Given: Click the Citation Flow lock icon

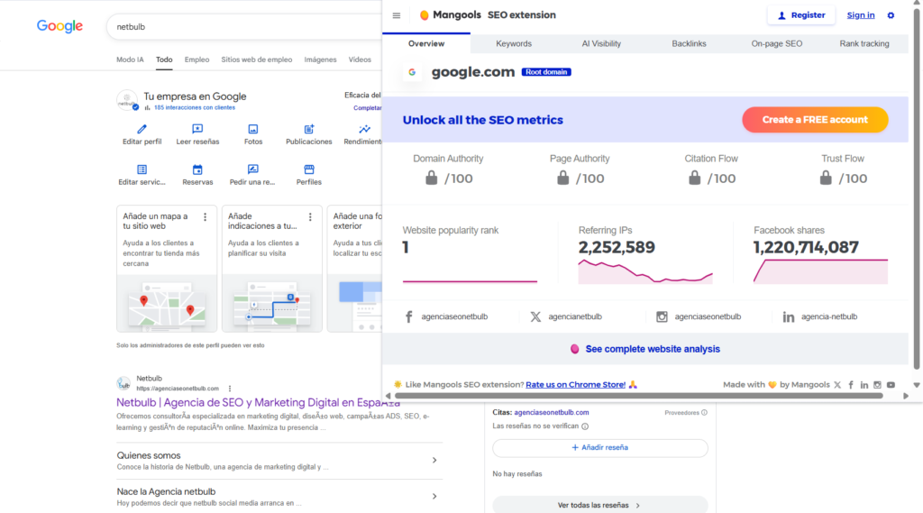Looking at the screenshot, I should tap(695, 178).
